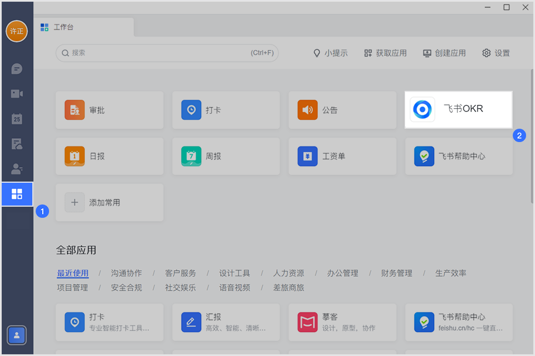The image size is (535, 356).
Task: Select the 安全合规 category
Action: [127, 287]
